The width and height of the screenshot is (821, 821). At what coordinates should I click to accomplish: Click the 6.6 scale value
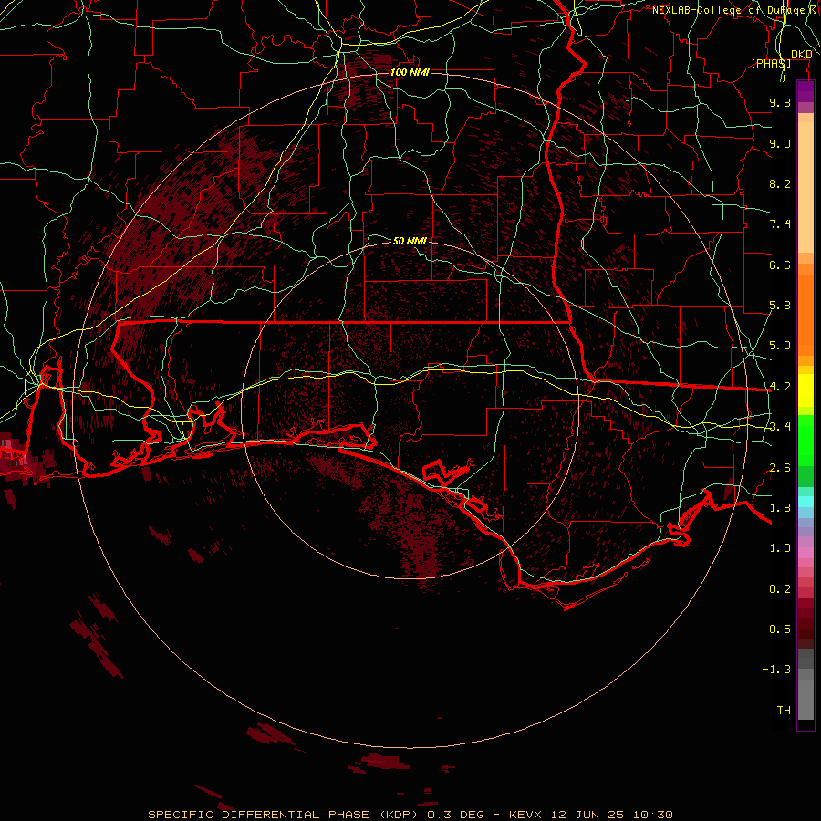[x=780, y=265]
